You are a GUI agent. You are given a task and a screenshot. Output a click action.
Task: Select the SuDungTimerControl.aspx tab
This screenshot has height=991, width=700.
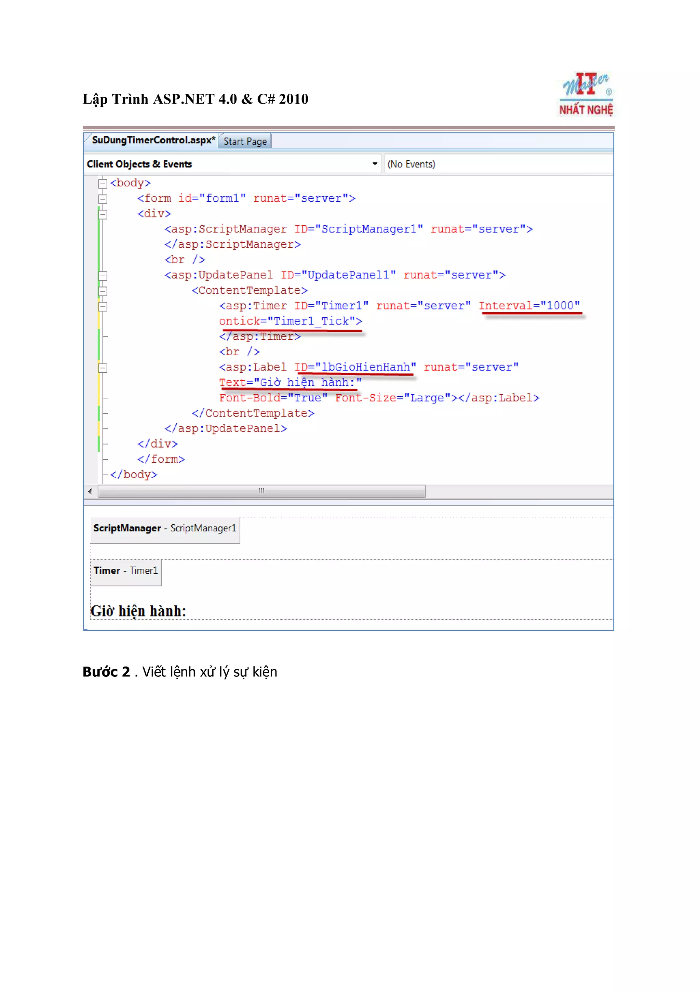coord(153,140)
